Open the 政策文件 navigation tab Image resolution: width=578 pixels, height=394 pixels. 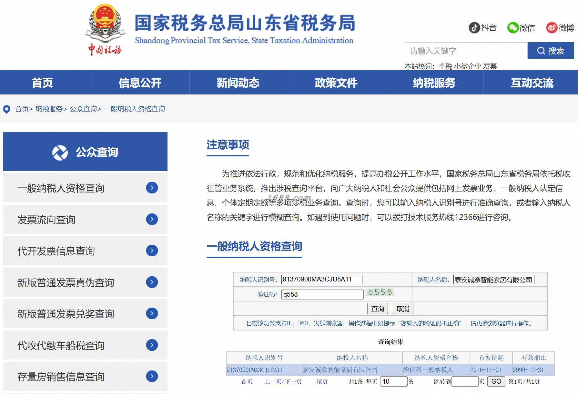pyautogui.click(x=336, y=83)
